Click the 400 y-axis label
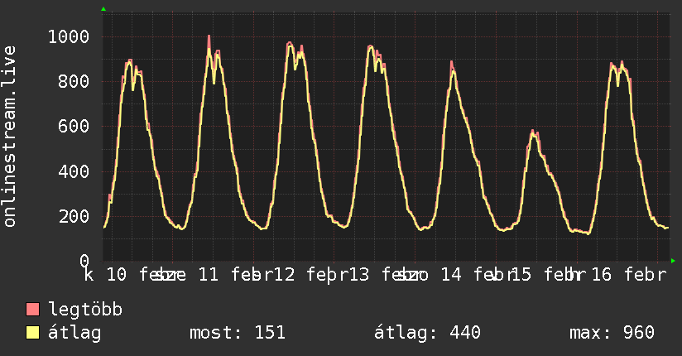This screenshot has height=356, width=682. (74, 171)
